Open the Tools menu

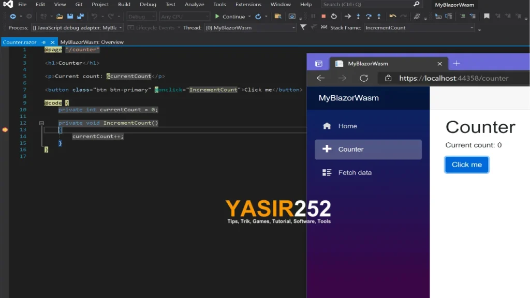click(219, 4)
